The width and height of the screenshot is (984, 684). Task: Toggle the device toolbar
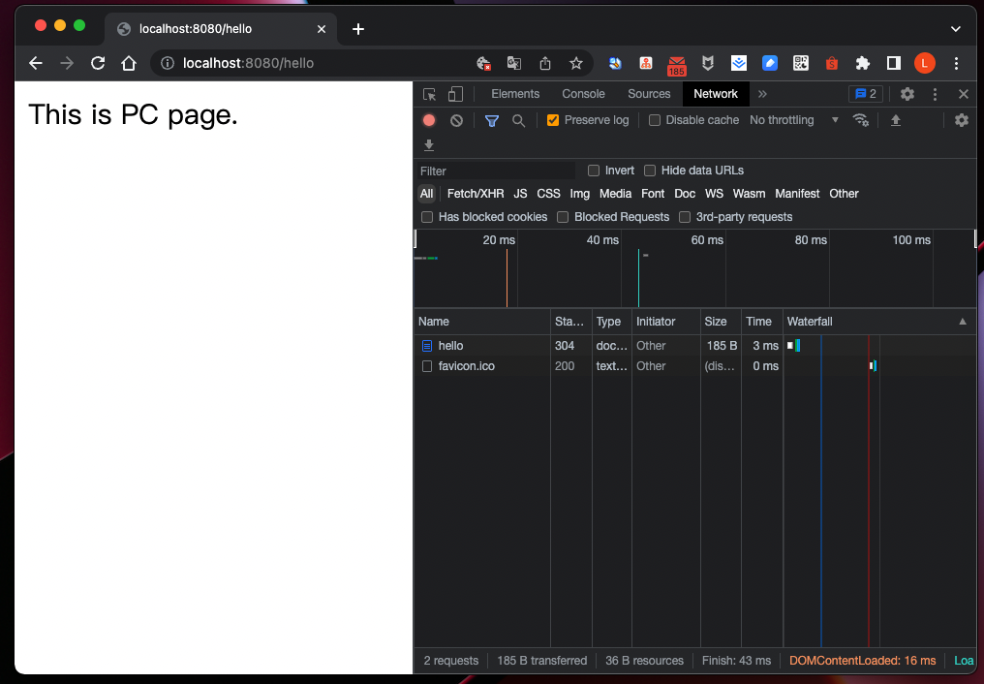click(x=454, y=94)
